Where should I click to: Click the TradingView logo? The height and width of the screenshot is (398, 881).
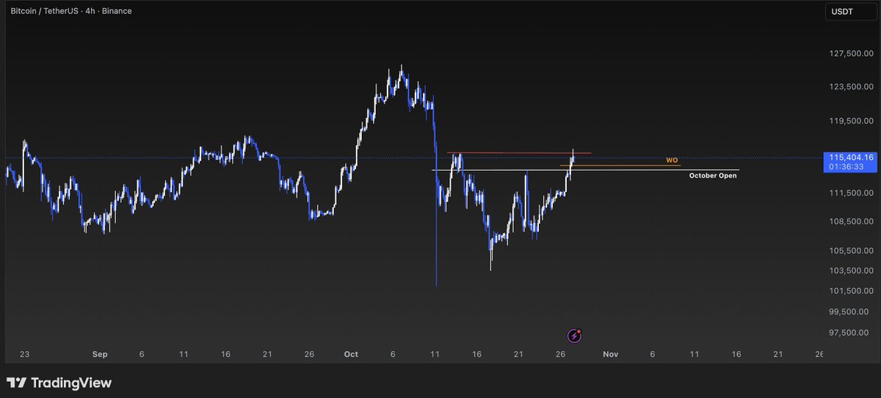59,383
